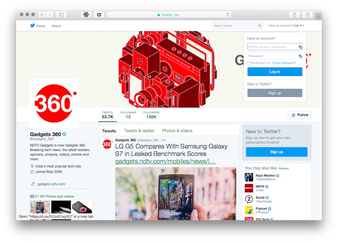Select Rajiv Makhni suggested account
This screenshot has height=243, width=338.
(265, 175)
